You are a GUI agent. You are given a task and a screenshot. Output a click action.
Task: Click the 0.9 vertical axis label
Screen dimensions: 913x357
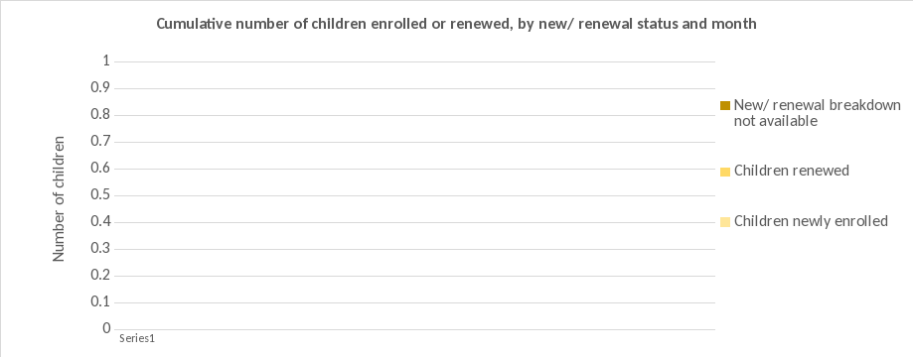pyautogui.click(x=98, y=88)
